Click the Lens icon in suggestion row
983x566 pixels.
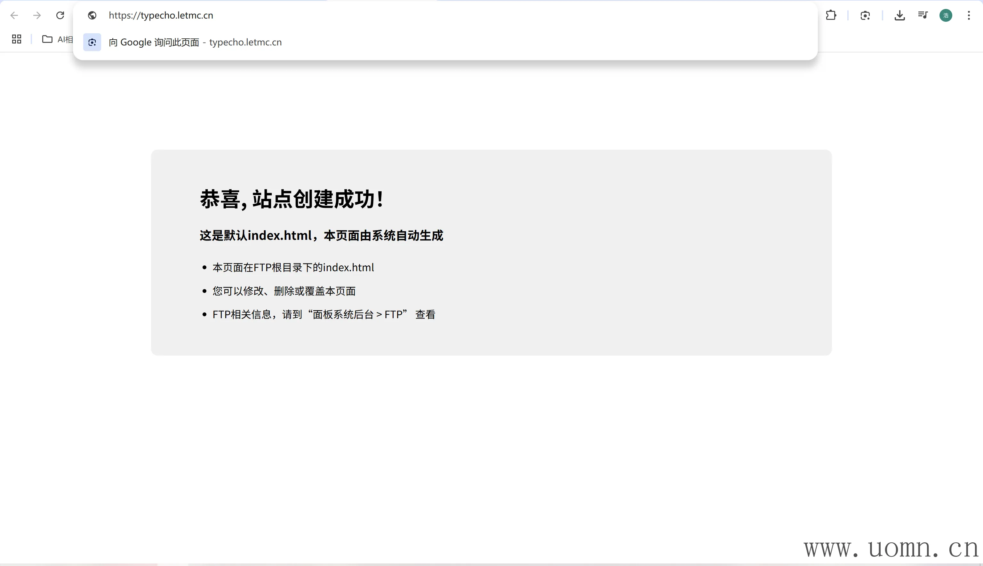click(92, 43)
